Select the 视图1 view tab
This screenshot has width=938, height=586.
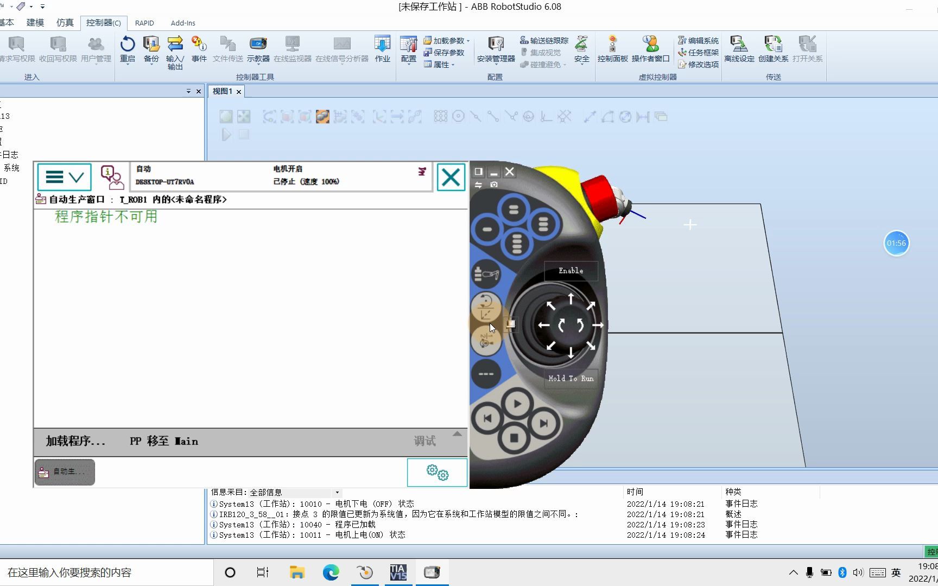[222, 91]
